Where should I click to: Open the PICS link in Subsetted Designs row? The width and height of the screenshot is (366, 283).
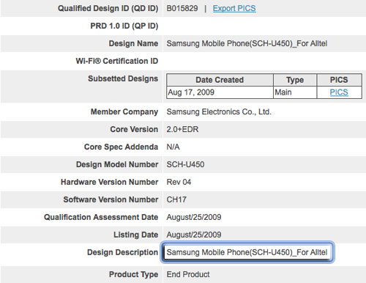339,92
